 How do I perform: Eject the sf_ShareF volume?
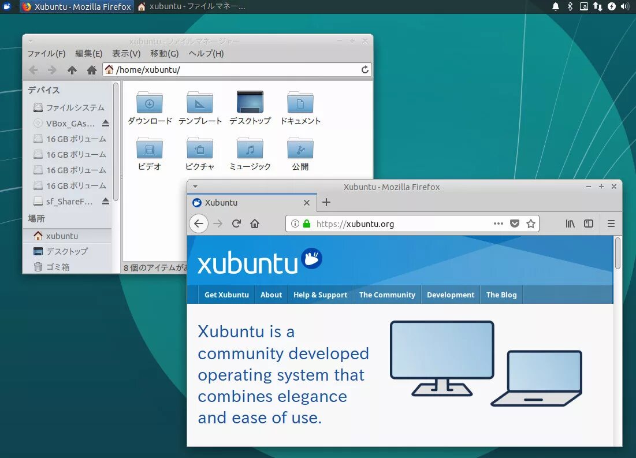106,201
